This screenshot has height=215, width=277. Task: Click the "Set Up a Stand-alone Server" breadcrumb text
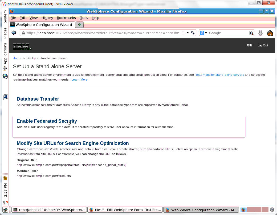[x=47, y=58]
